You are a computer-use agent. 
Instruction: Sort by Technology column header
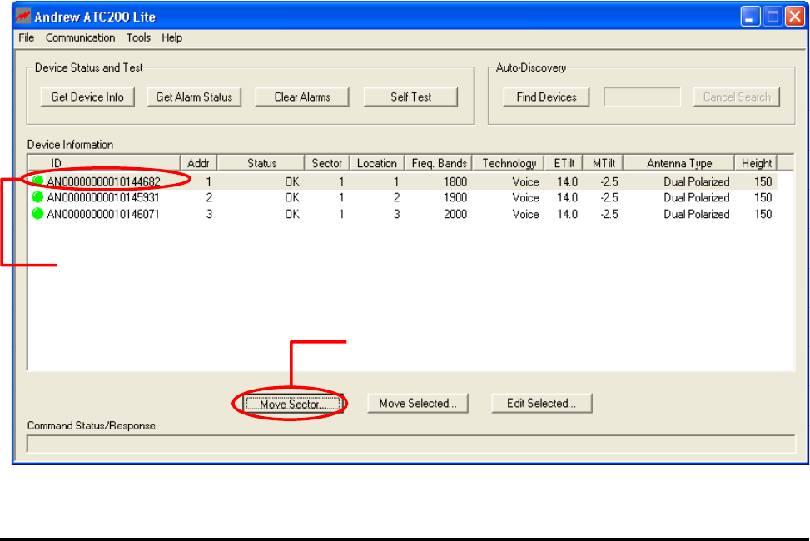(x=509, y=163)
